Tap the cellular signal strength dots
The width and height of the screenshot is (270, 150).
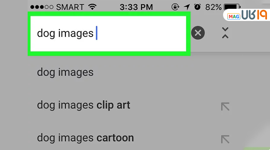click(x=41, y=7)
